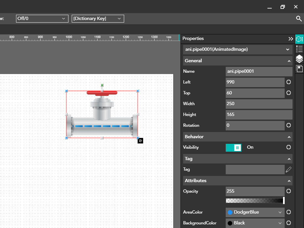This screenshot has width=304, height=228.
Task: Open the bookmark page panel icon
Action: click(299, 69)
